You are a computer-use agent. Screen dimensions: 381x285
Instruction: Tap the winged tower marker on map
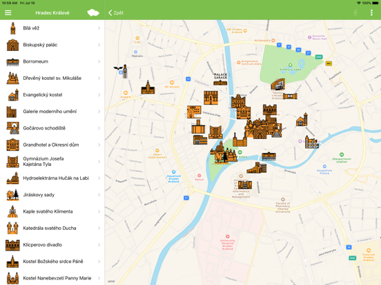click(121, 72)
